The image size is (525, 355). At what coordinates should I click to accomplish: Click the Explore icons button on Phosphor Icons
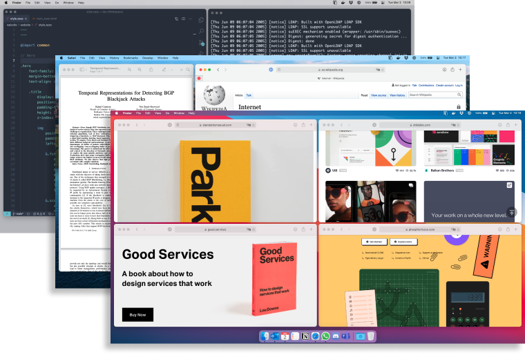coord(403,242)
